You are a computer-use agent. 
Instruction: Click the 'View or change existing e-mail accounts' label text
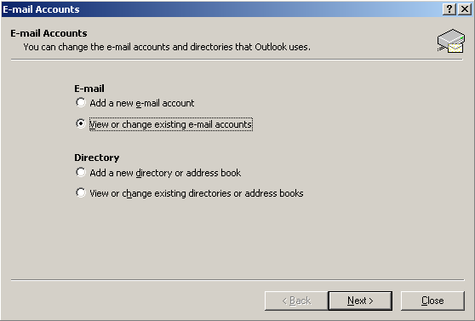click(171, 124)
